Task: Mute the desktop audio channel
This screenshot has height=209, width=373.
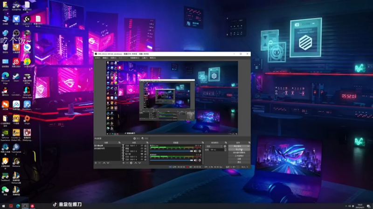Action: [x=195, y=160]
